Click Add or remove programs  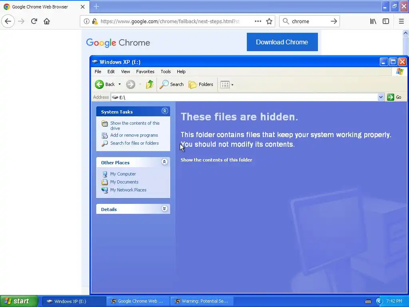click(134, 135)
